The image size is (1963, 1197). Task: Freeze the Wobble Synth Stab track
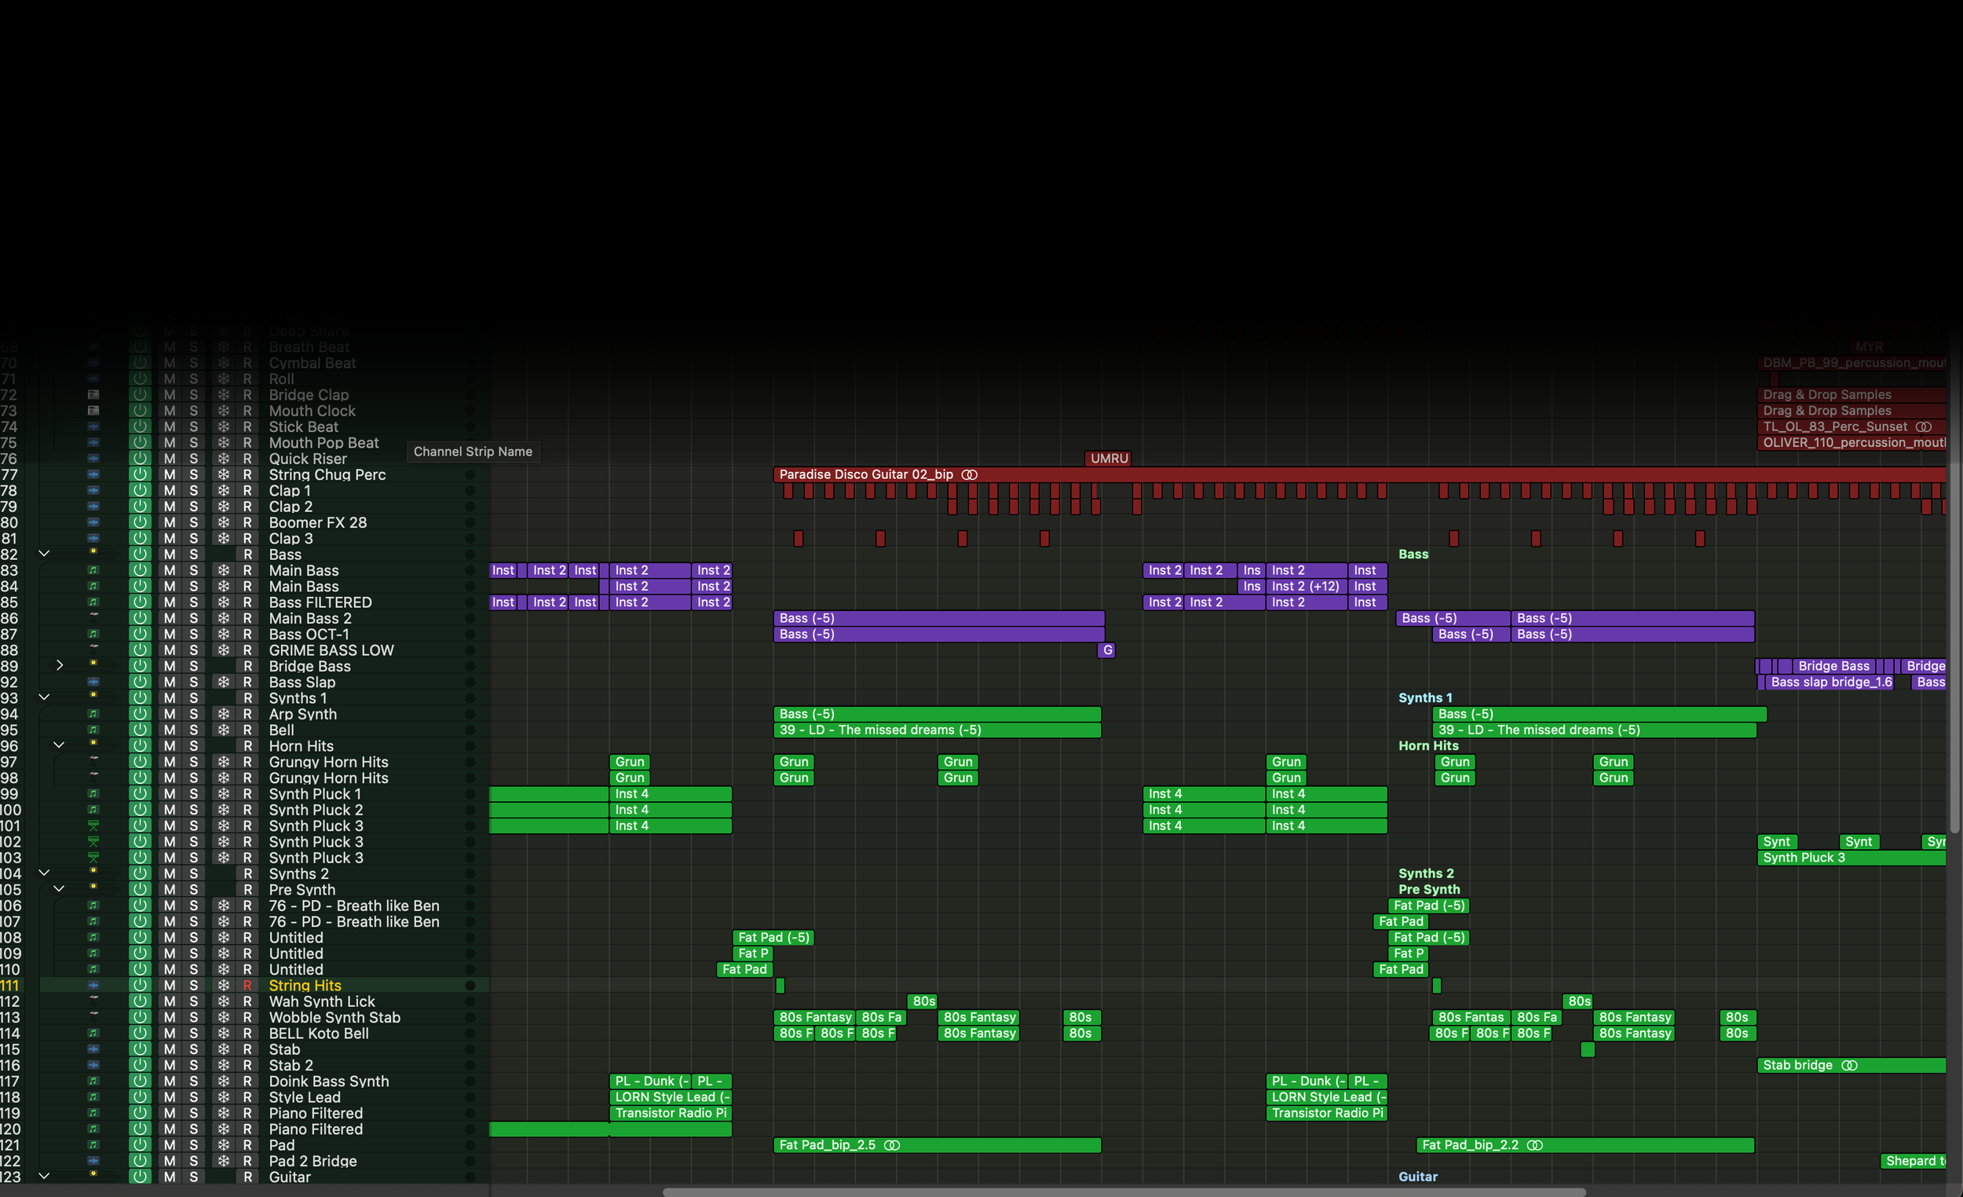point(224,1018)
